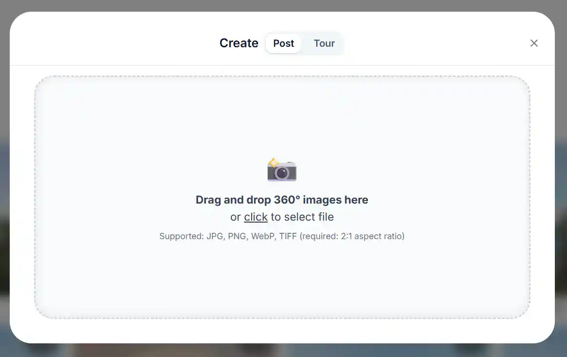
Task: Click the underlined click link to select file
Action: tap(256, 217)
